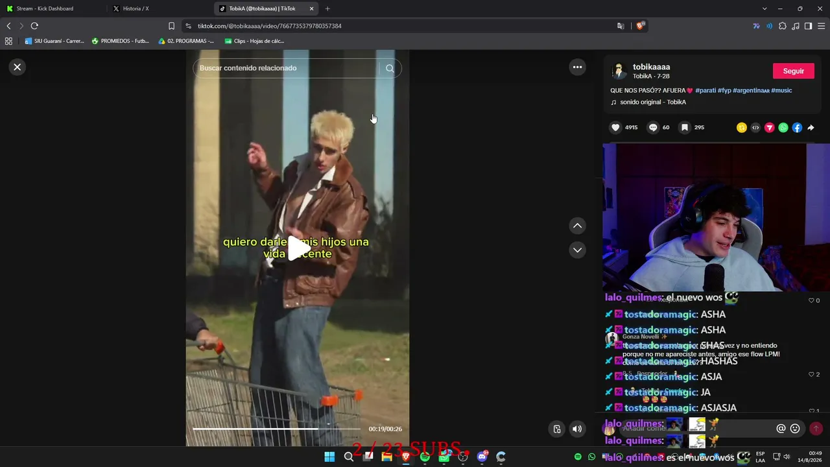This screenshot has width=830, height=467.
Task: Bookmark this page in the address bar
Action: (x=171, y=26)
